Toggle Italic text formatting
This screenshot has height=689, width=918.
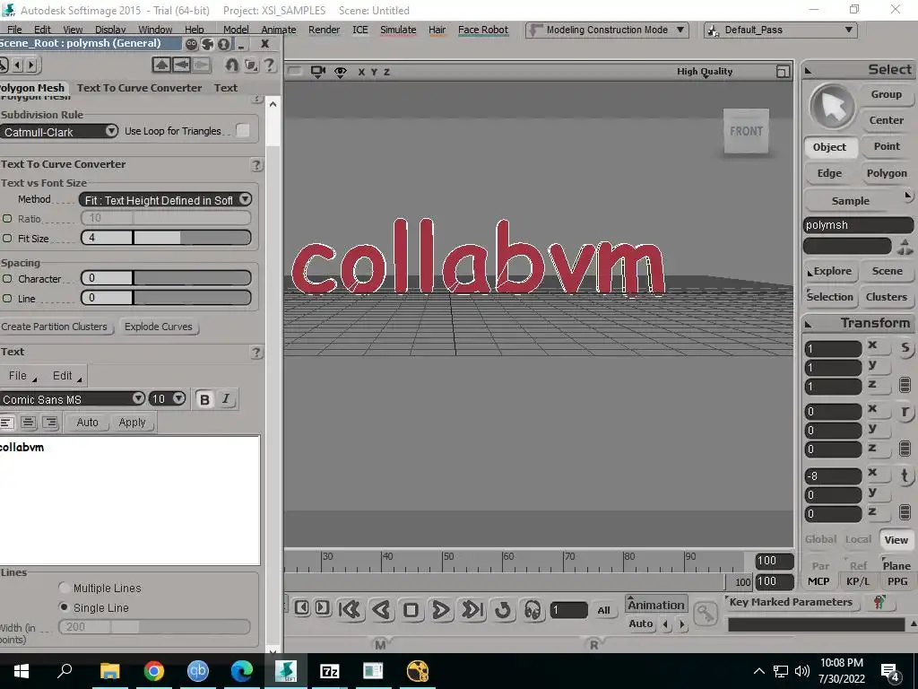(225, 399)
